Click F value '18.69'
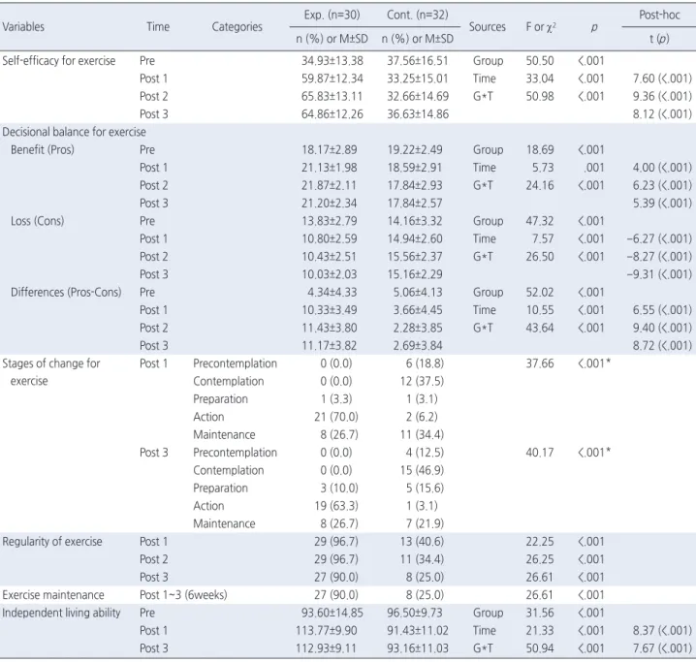The height and width of the screenshot is (662, 696). coord(540,149)
